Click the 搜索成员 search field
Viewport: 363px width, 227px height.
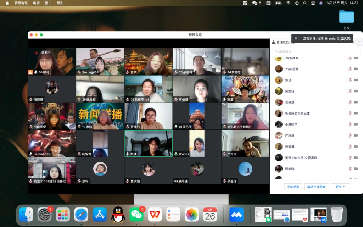(x=316, y=52)
